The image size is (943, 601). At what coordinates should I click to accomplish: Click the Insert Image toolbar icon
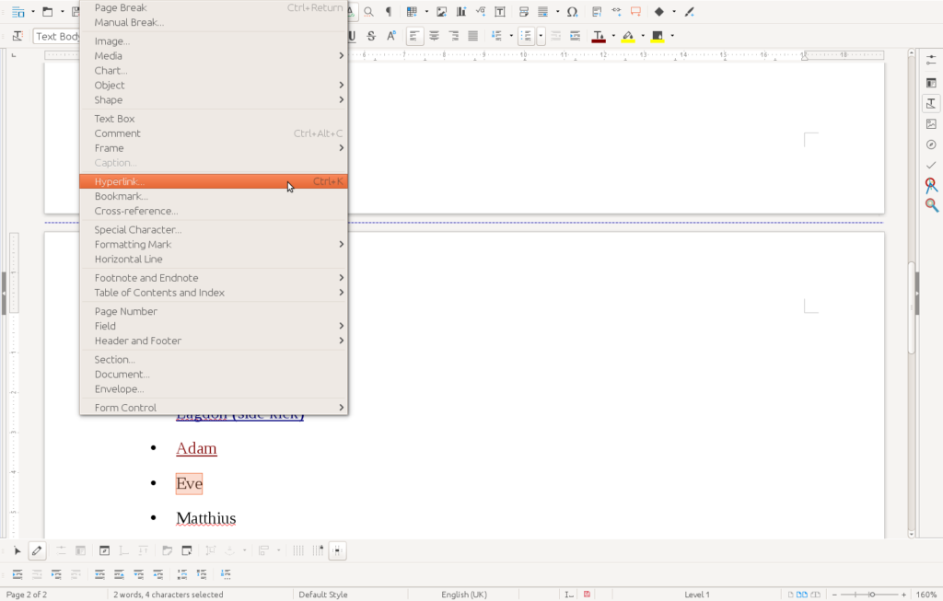[442, 12]
